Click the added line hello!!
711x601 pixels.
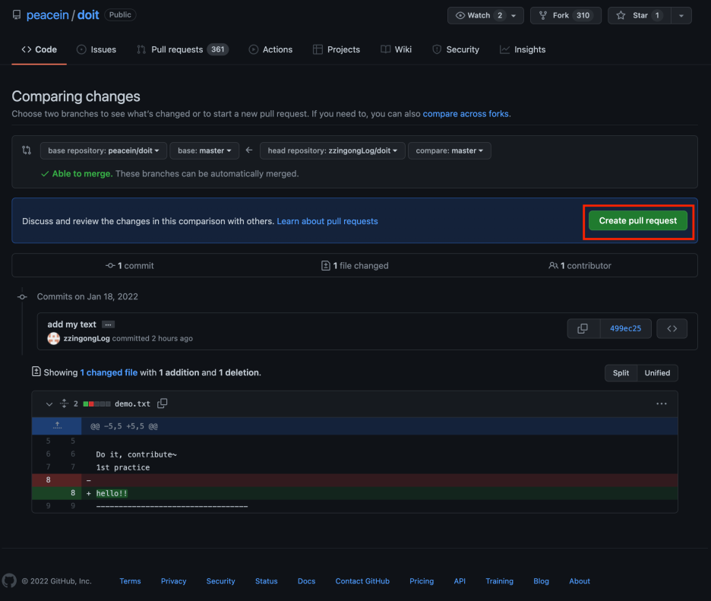tap(112, 493)
